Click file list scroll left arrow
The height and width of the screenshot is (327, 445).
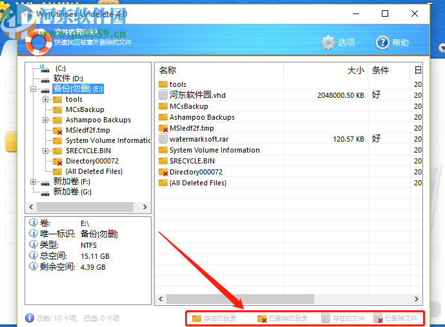[161, 299]
